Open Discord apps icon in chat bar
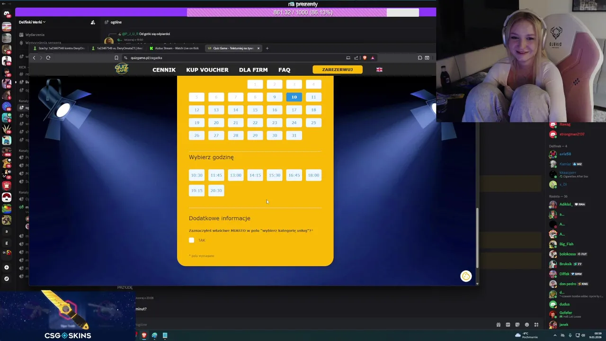The image size is (606, 341). (536, 325)
